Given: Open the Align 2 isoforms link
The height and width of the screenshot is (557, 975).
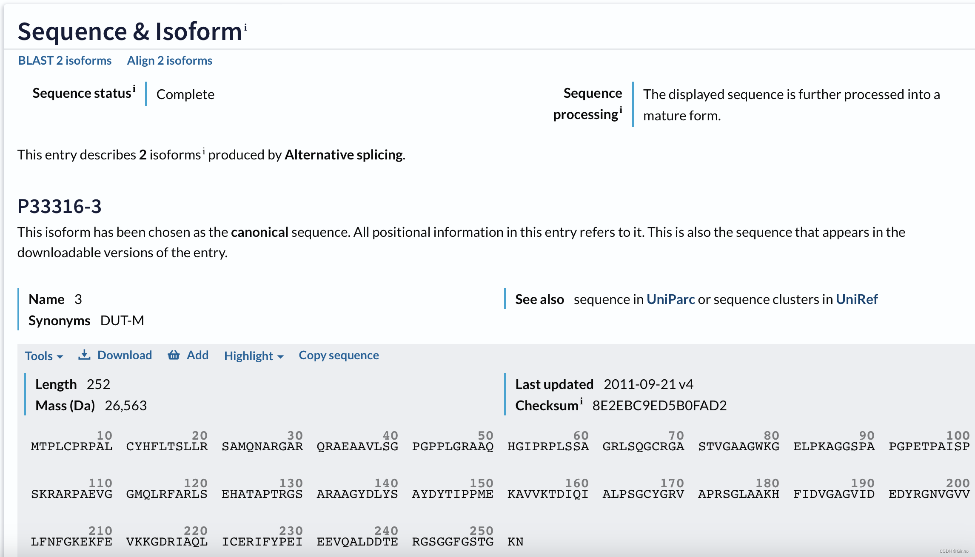Looking at the screenshot, I should 170,60.
